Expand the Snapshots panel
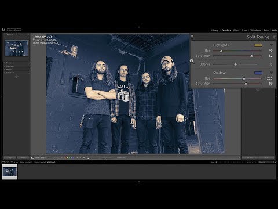 16,66
